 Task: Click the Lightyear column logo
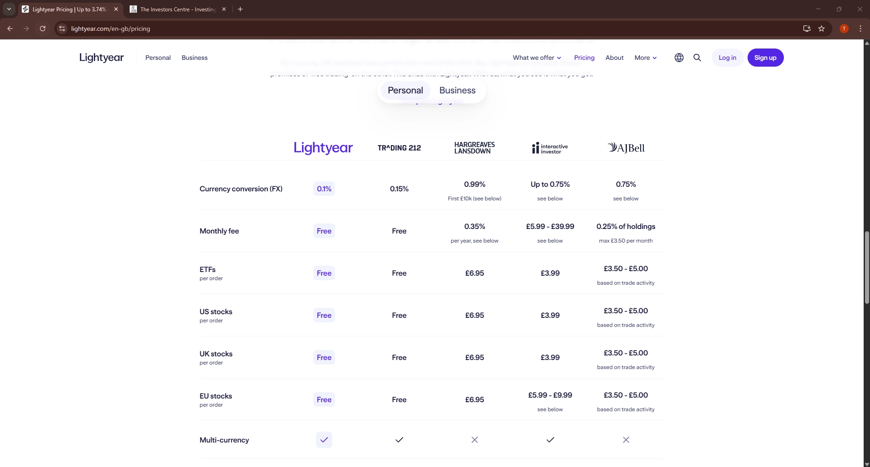(x=323, y=148)
